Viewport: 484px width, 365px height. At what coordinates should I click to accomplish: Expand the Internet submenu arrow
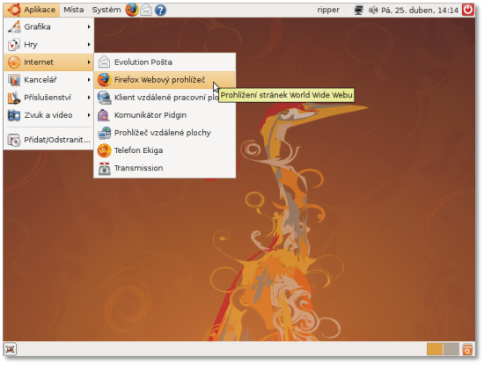point(89,62)
